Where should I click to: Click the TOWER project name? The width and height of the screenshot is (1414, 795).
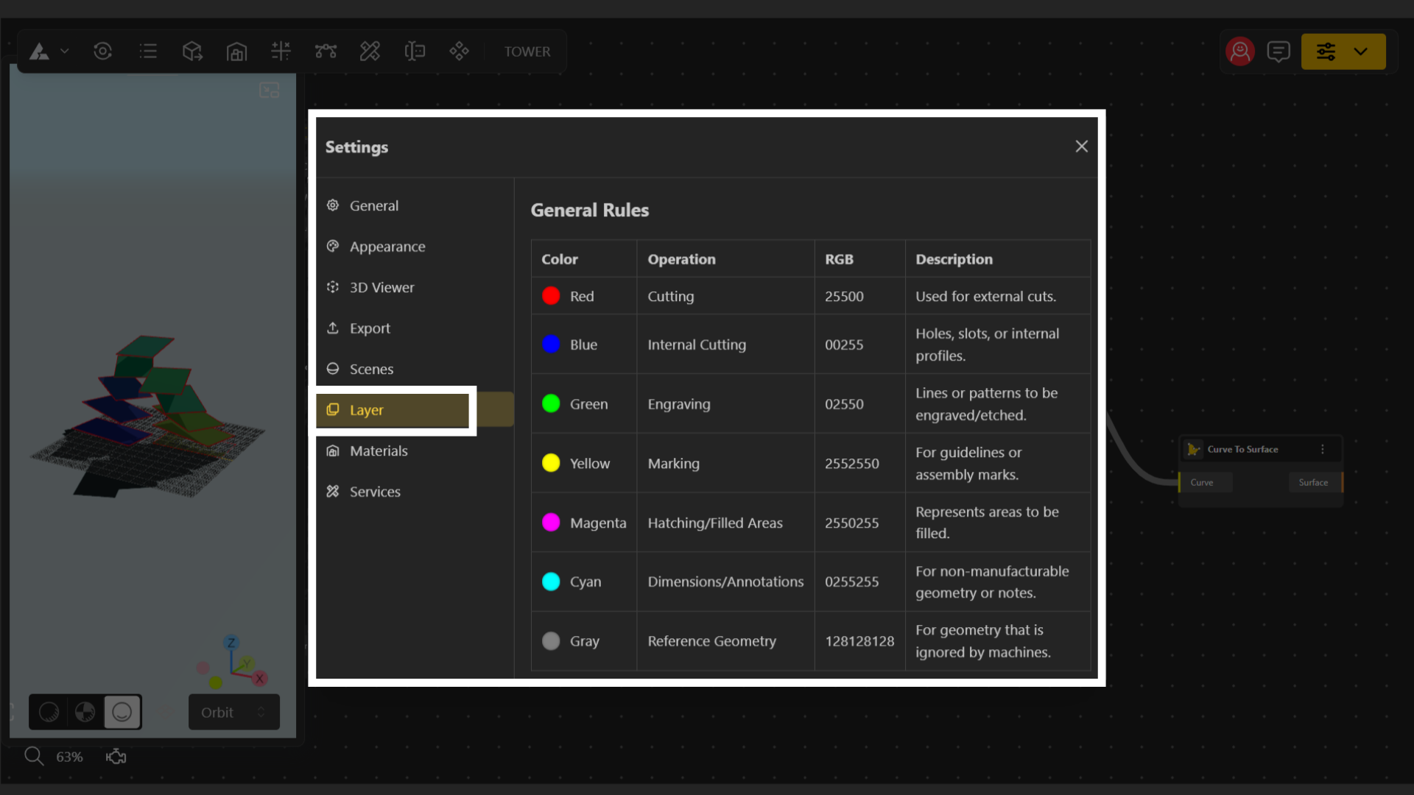point(527,52)
